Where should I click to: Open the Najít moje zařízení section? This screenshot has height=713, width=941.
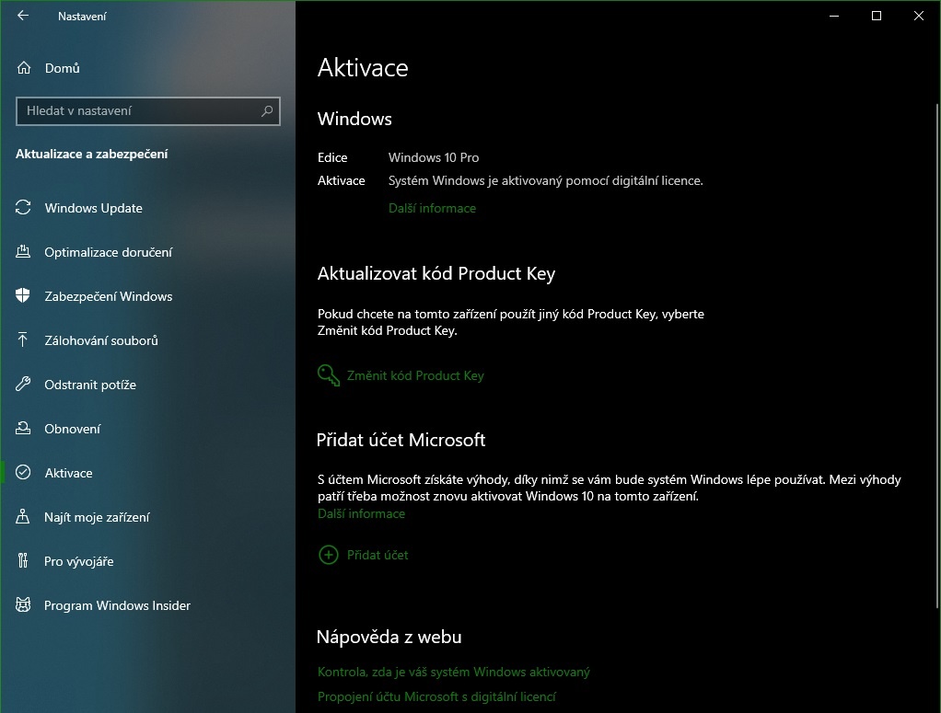pos(97,517)
